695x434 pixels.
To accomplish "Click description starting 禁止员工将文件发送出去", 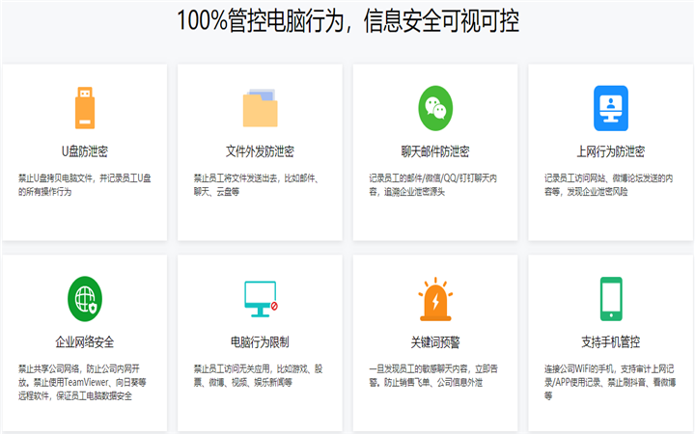I will (x=257, y=184).
